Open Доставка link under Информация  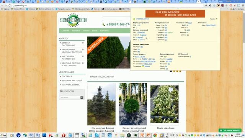pyautogui.click(x=67, y=76)
